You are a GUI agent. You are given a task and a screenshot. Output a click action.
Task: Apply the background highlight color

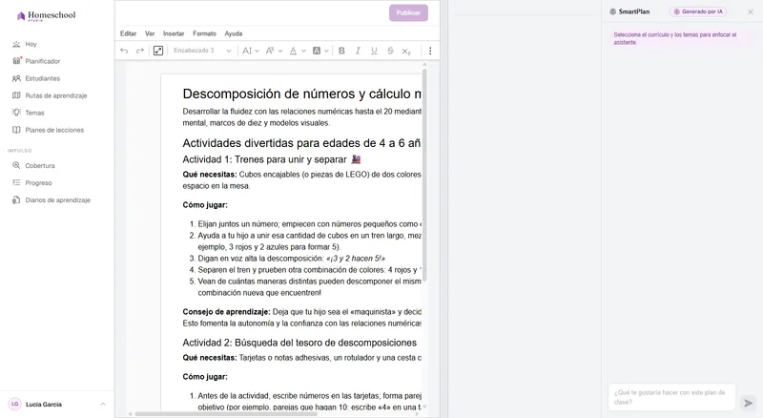click(x=317, y=51)
